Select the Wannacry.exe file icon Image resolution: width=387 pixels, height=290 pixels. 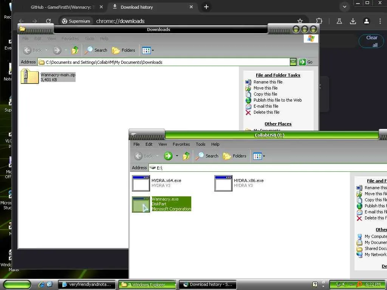click(141, 204)
